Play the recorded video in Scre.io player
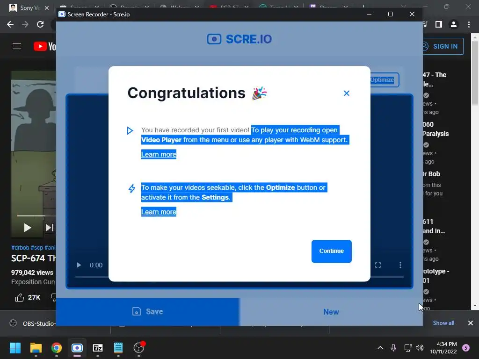 point(79,265)
